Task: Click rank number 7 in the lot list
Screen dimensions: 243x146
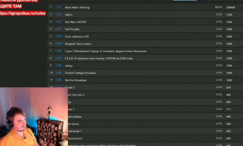Action: tap(51, 51)
